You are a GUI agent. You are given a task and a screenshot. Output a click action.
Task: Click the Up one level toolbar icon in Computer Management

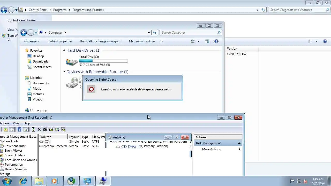point(5,129)
